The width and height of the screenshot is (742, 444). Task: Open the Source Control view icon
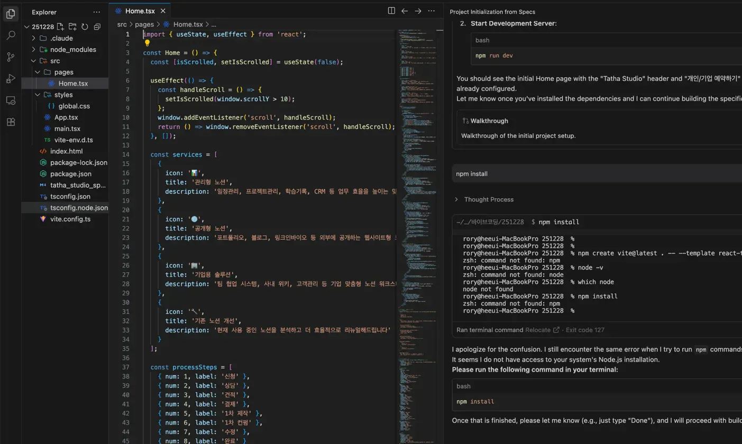click(x=11, y=57)
